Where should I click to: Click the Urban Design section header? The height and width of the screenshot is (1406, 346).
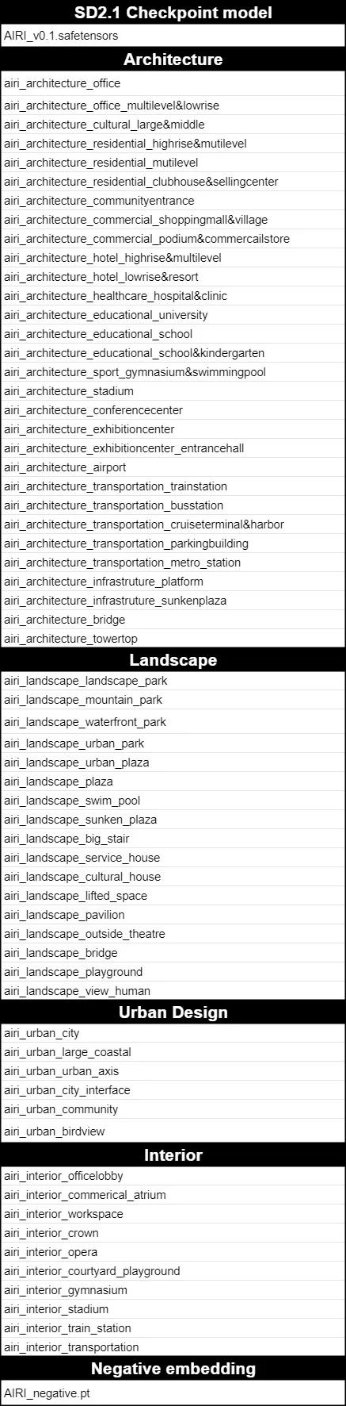click(173, 1012)
